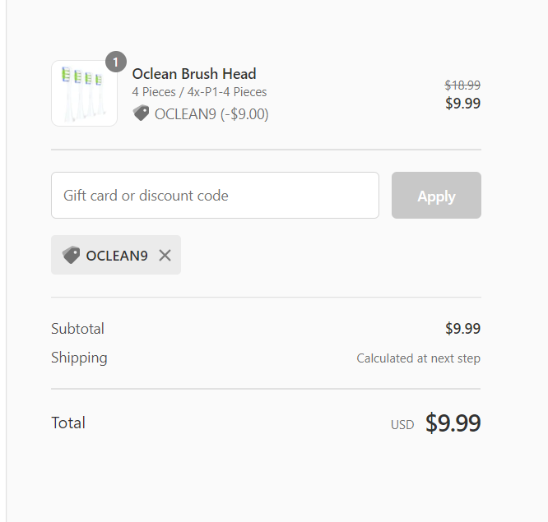Focus the gift card or discount code field

(215, 196)
